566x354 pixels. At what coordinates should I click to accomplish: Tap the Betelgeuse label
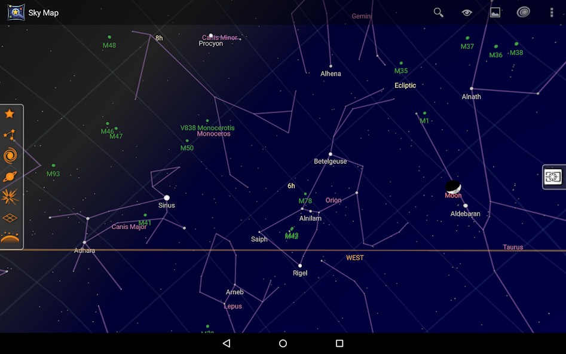(331, 161)
